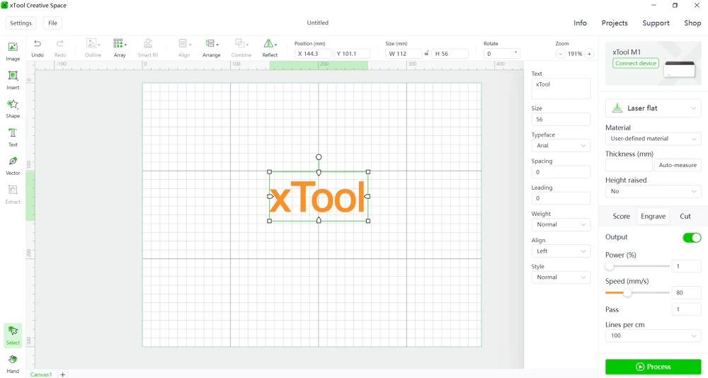Edit the Pass count field
The image size is (708, 378).
(x=686, y=309)
